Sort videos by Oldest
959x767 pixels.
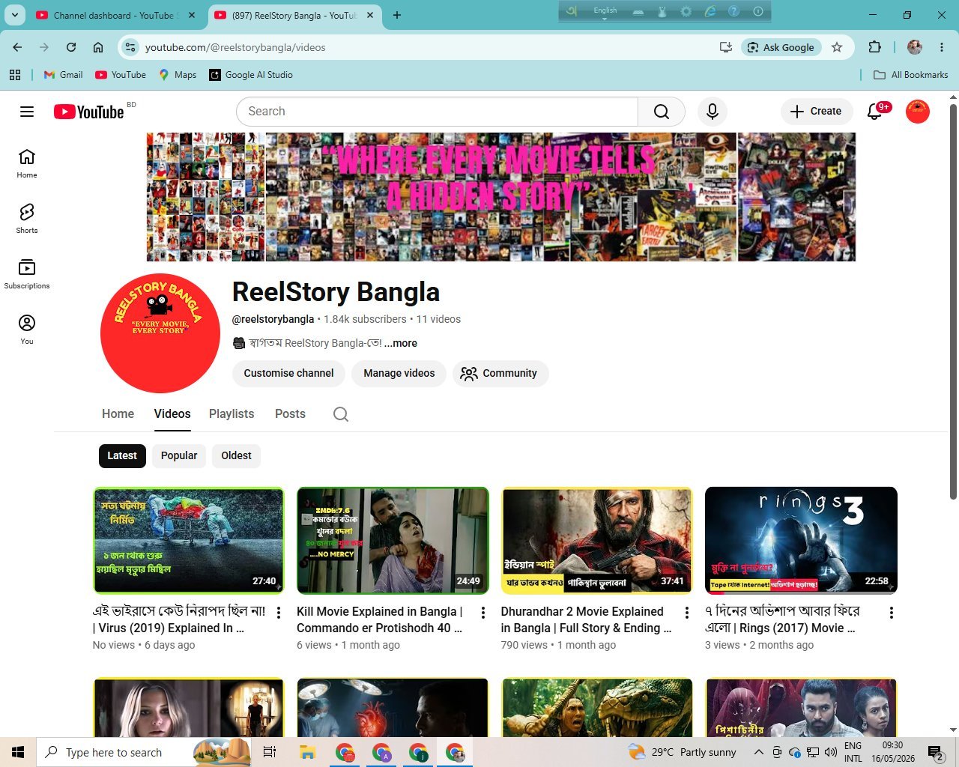tap(236, 455)
